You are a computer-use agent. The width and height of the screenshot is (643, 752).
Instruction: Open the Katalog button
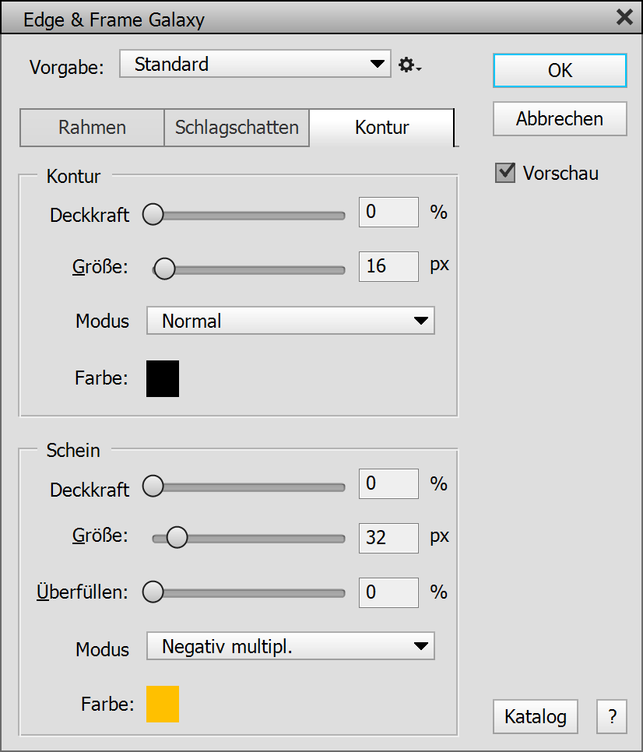coord(536,717)
